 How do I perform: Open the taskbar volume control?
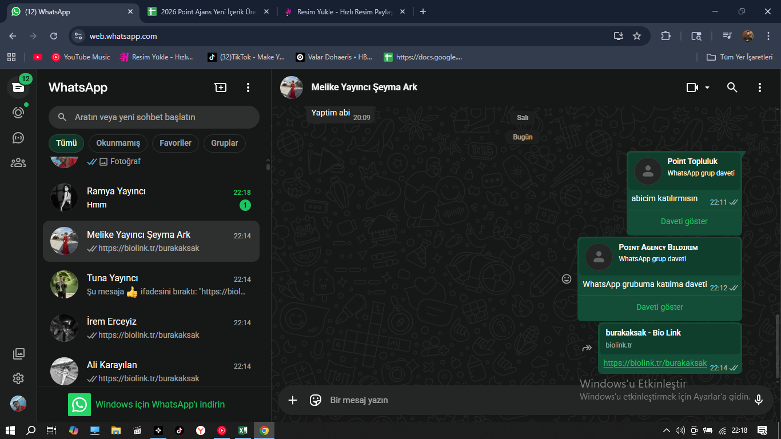coord(680,430)
